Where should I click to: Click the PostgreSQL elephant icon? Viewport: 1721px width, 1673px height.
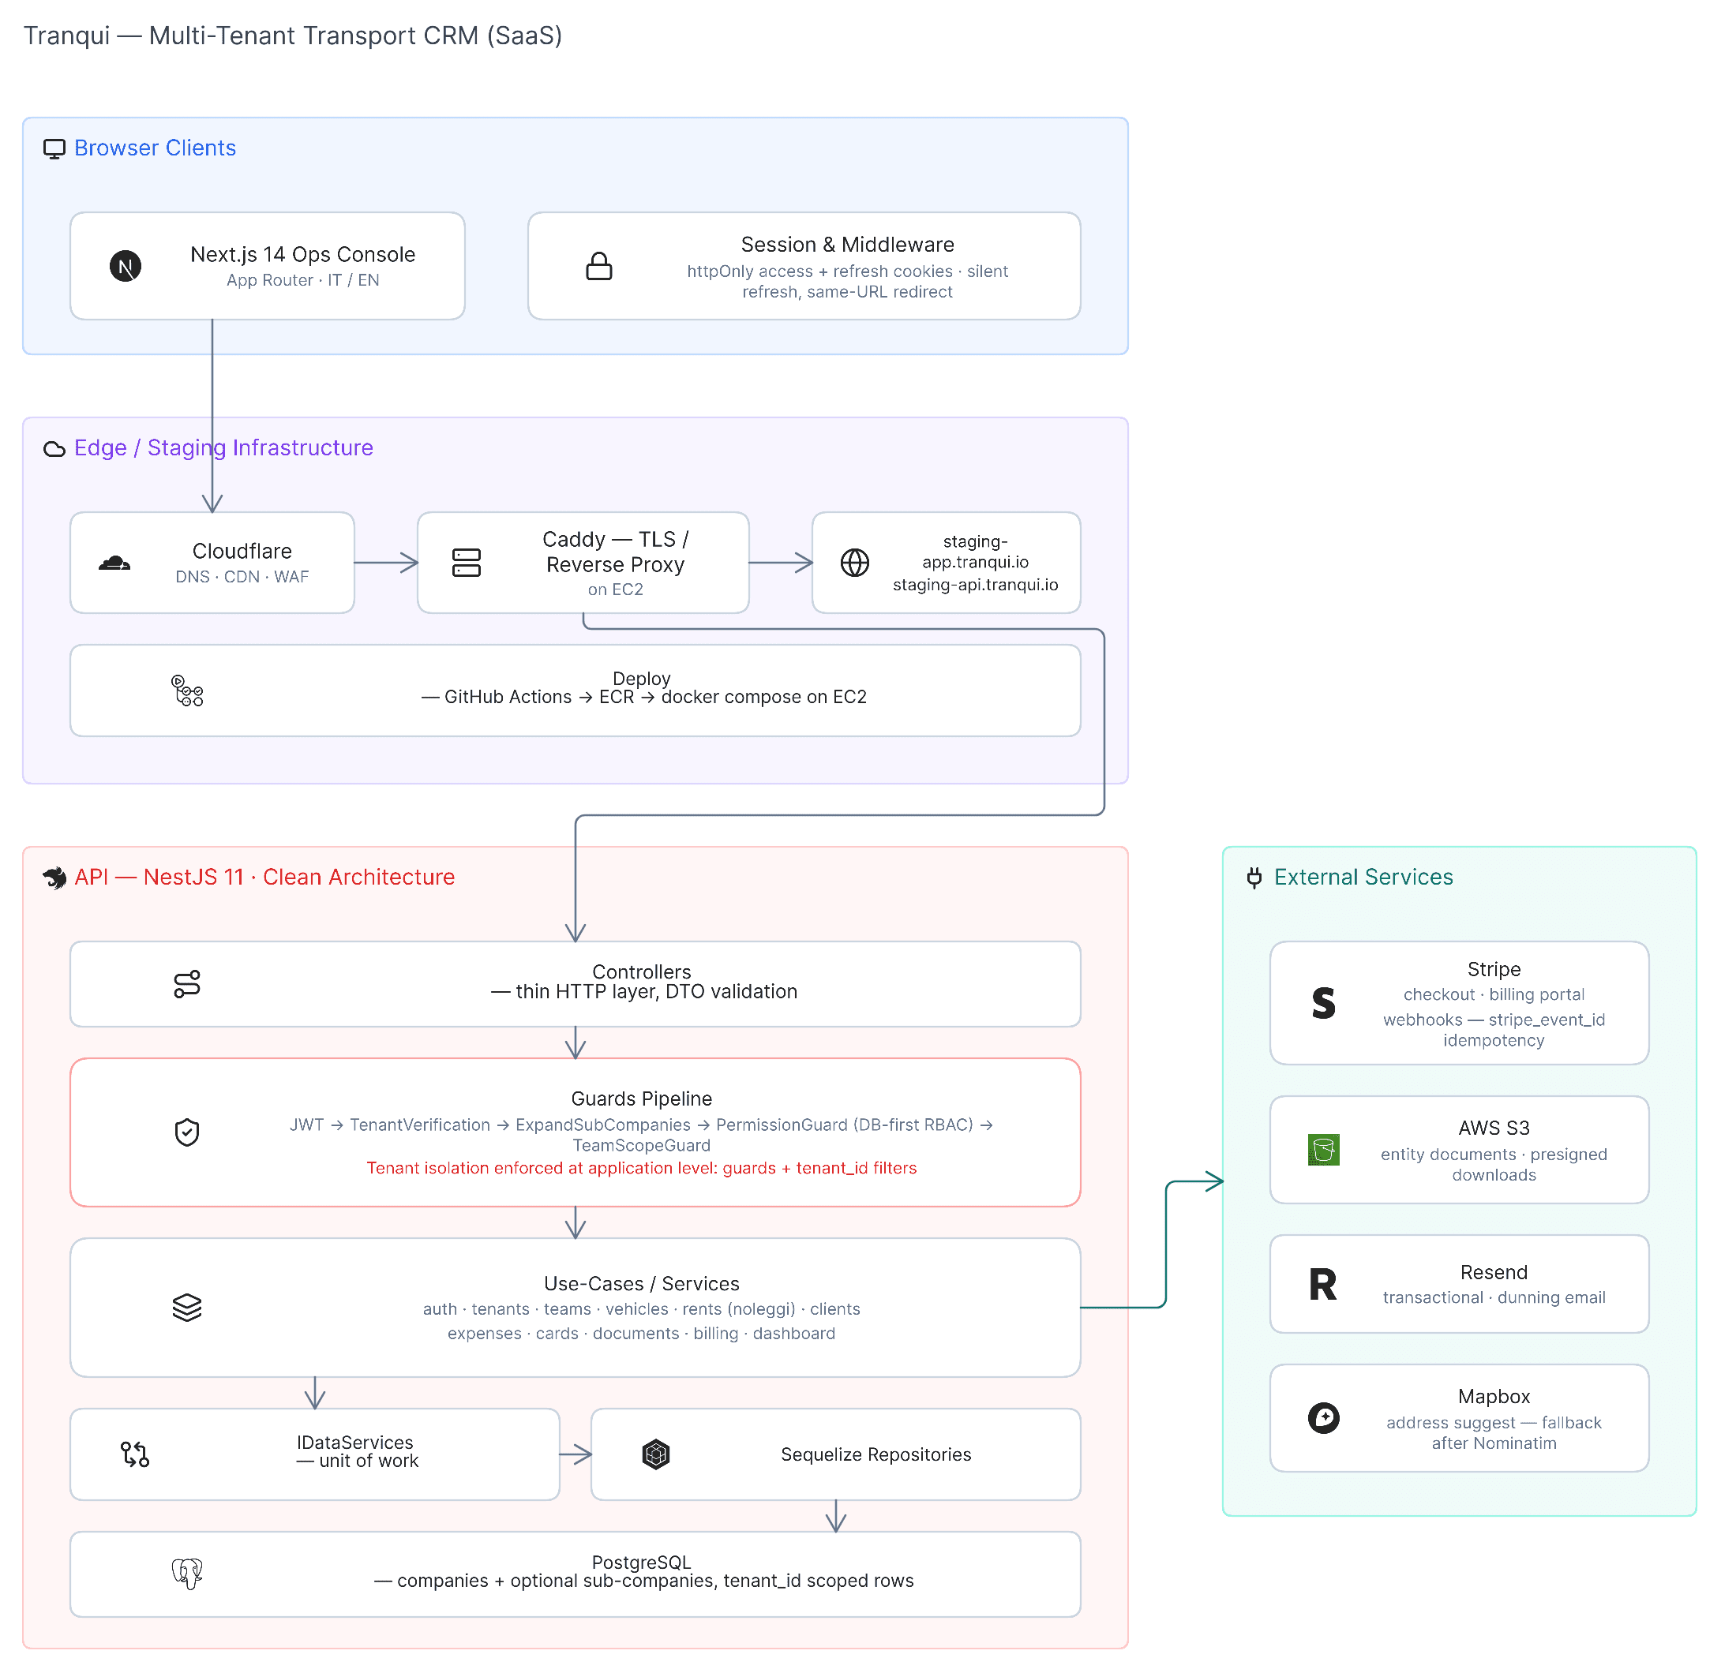coord(187,1574)
